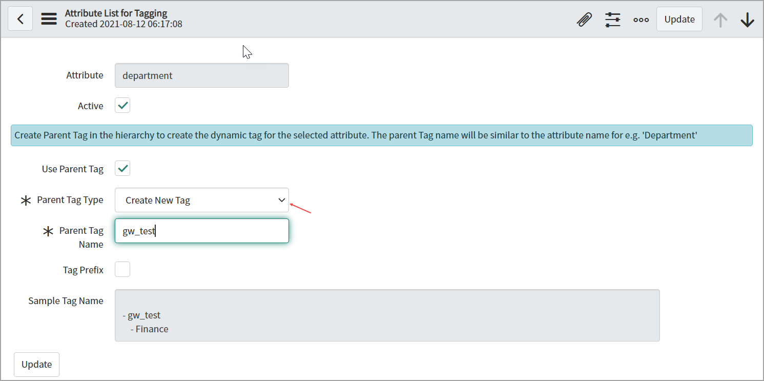Click the Update button at the bottom
Screen dimensions: 764x381
click(x=36, y=364)
